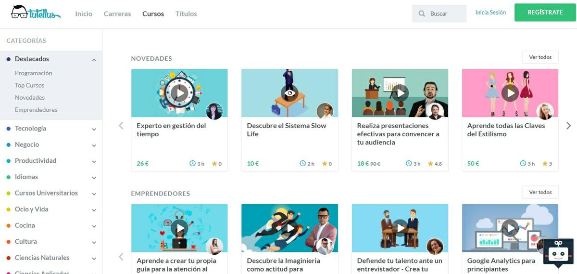Click instructor avatar on presentaciones efectivas course
The image size is (577, 274).
tap(435, 111)
